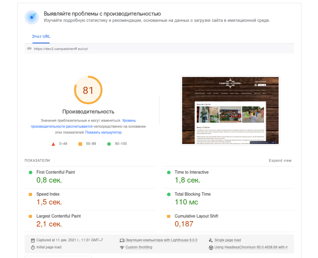The width and height of the screenshot is (318, 258).
Task: Click the "Эмуляция компьютера with Lighthouse 9.0.0" text
Action: click(x=161, y=240)
